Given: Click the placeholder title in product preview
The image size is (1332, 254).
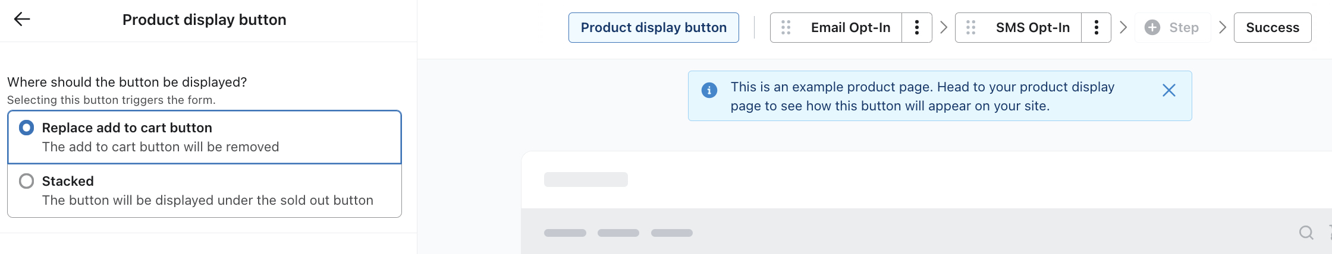Looking at the screenshot, I should [586, 180].
